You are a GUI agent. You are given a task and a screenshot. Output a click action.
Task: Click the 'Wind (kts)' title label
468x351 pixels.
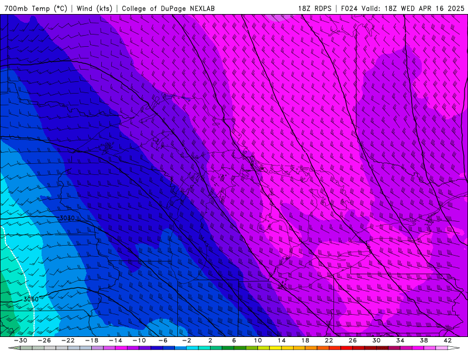(x=94, y=8)
